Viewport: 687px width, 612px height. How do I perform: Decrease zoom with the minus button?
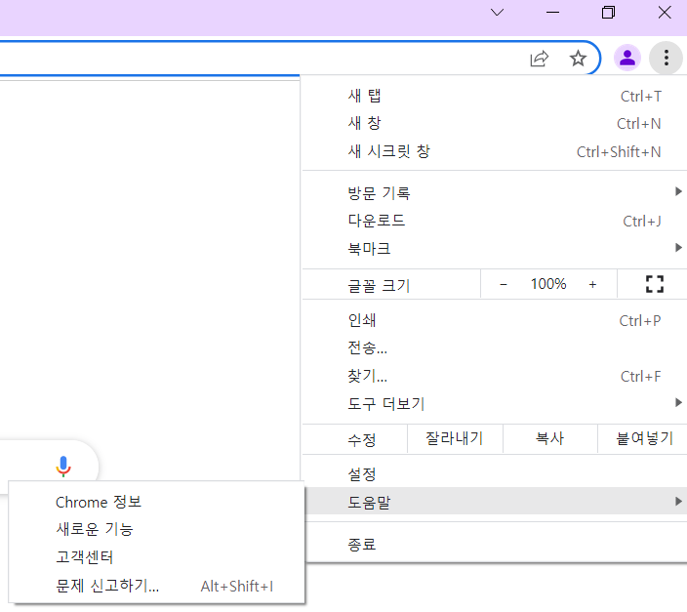point(503,284)
